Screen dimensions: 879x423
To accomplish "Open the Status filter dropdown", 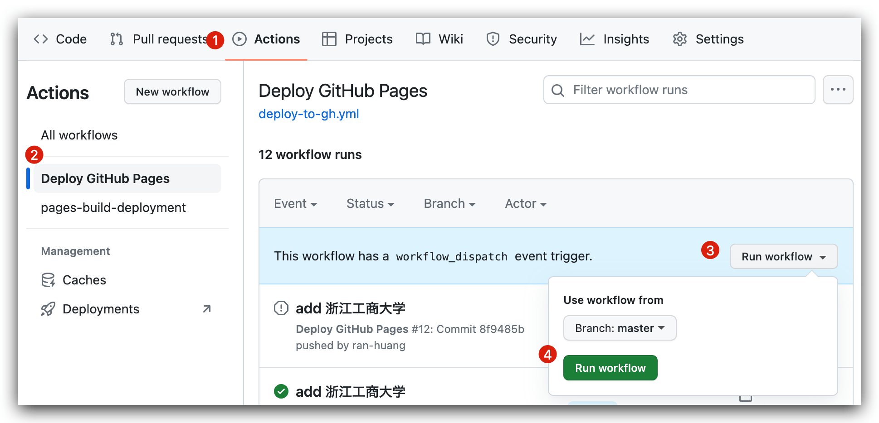I will pyautogui.click(x=370, y=203).
